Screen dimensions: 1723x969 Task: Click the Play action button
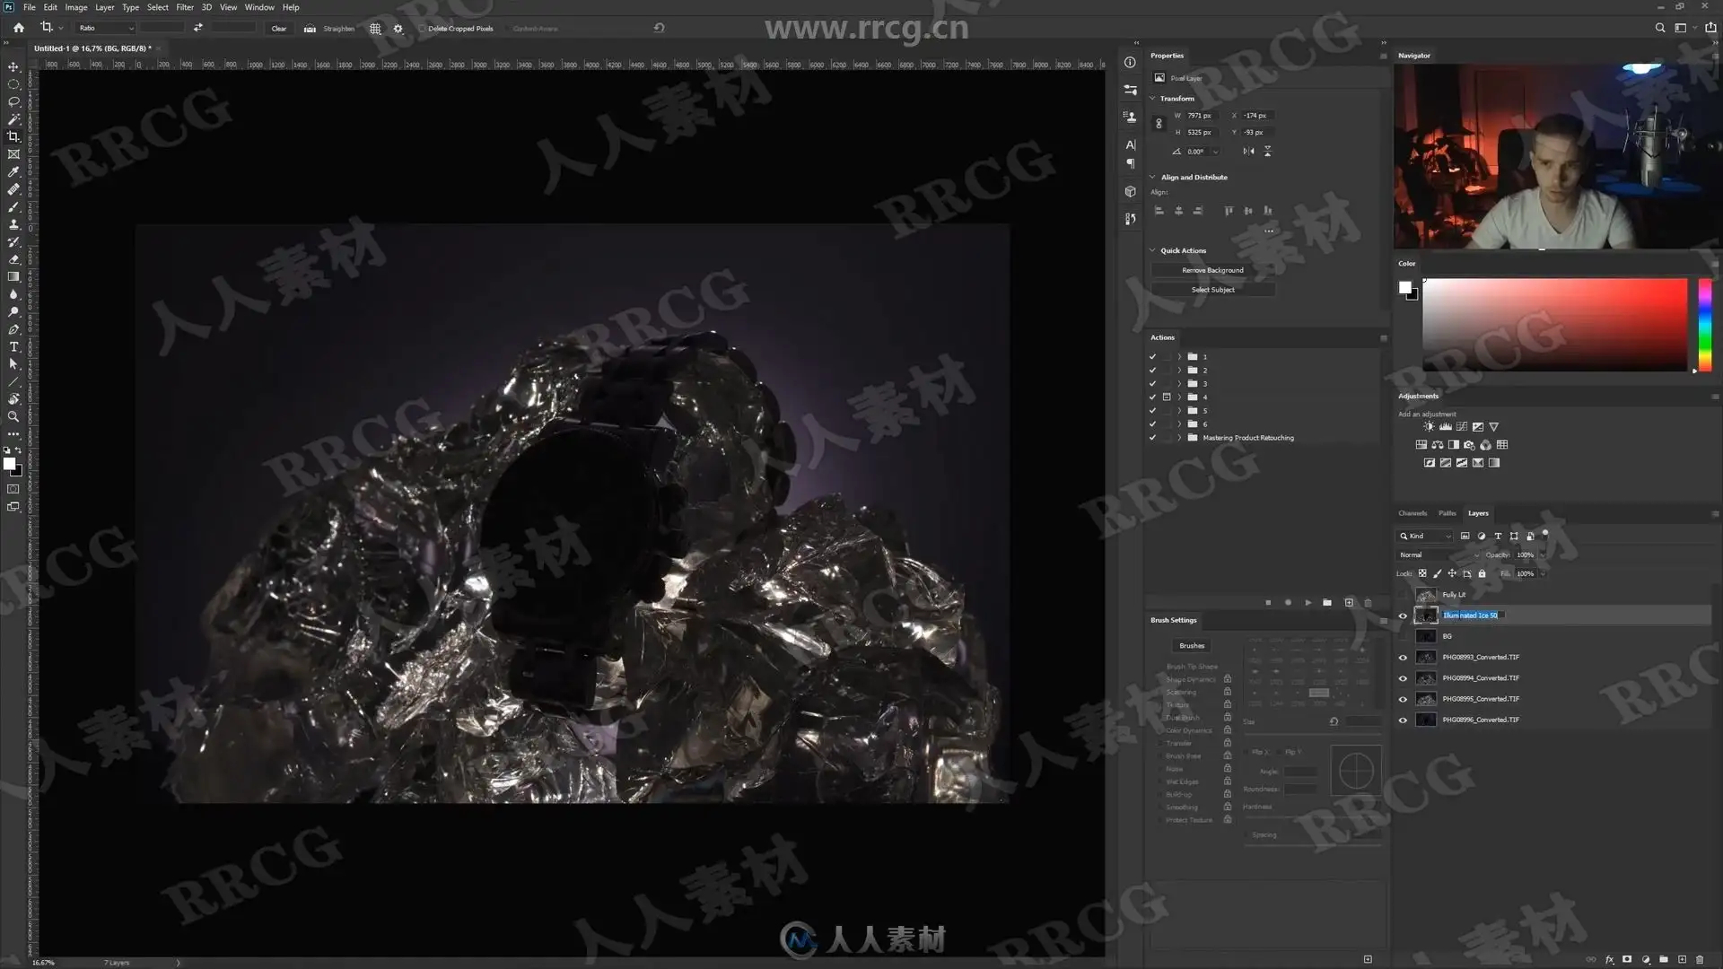(1308, 603)
